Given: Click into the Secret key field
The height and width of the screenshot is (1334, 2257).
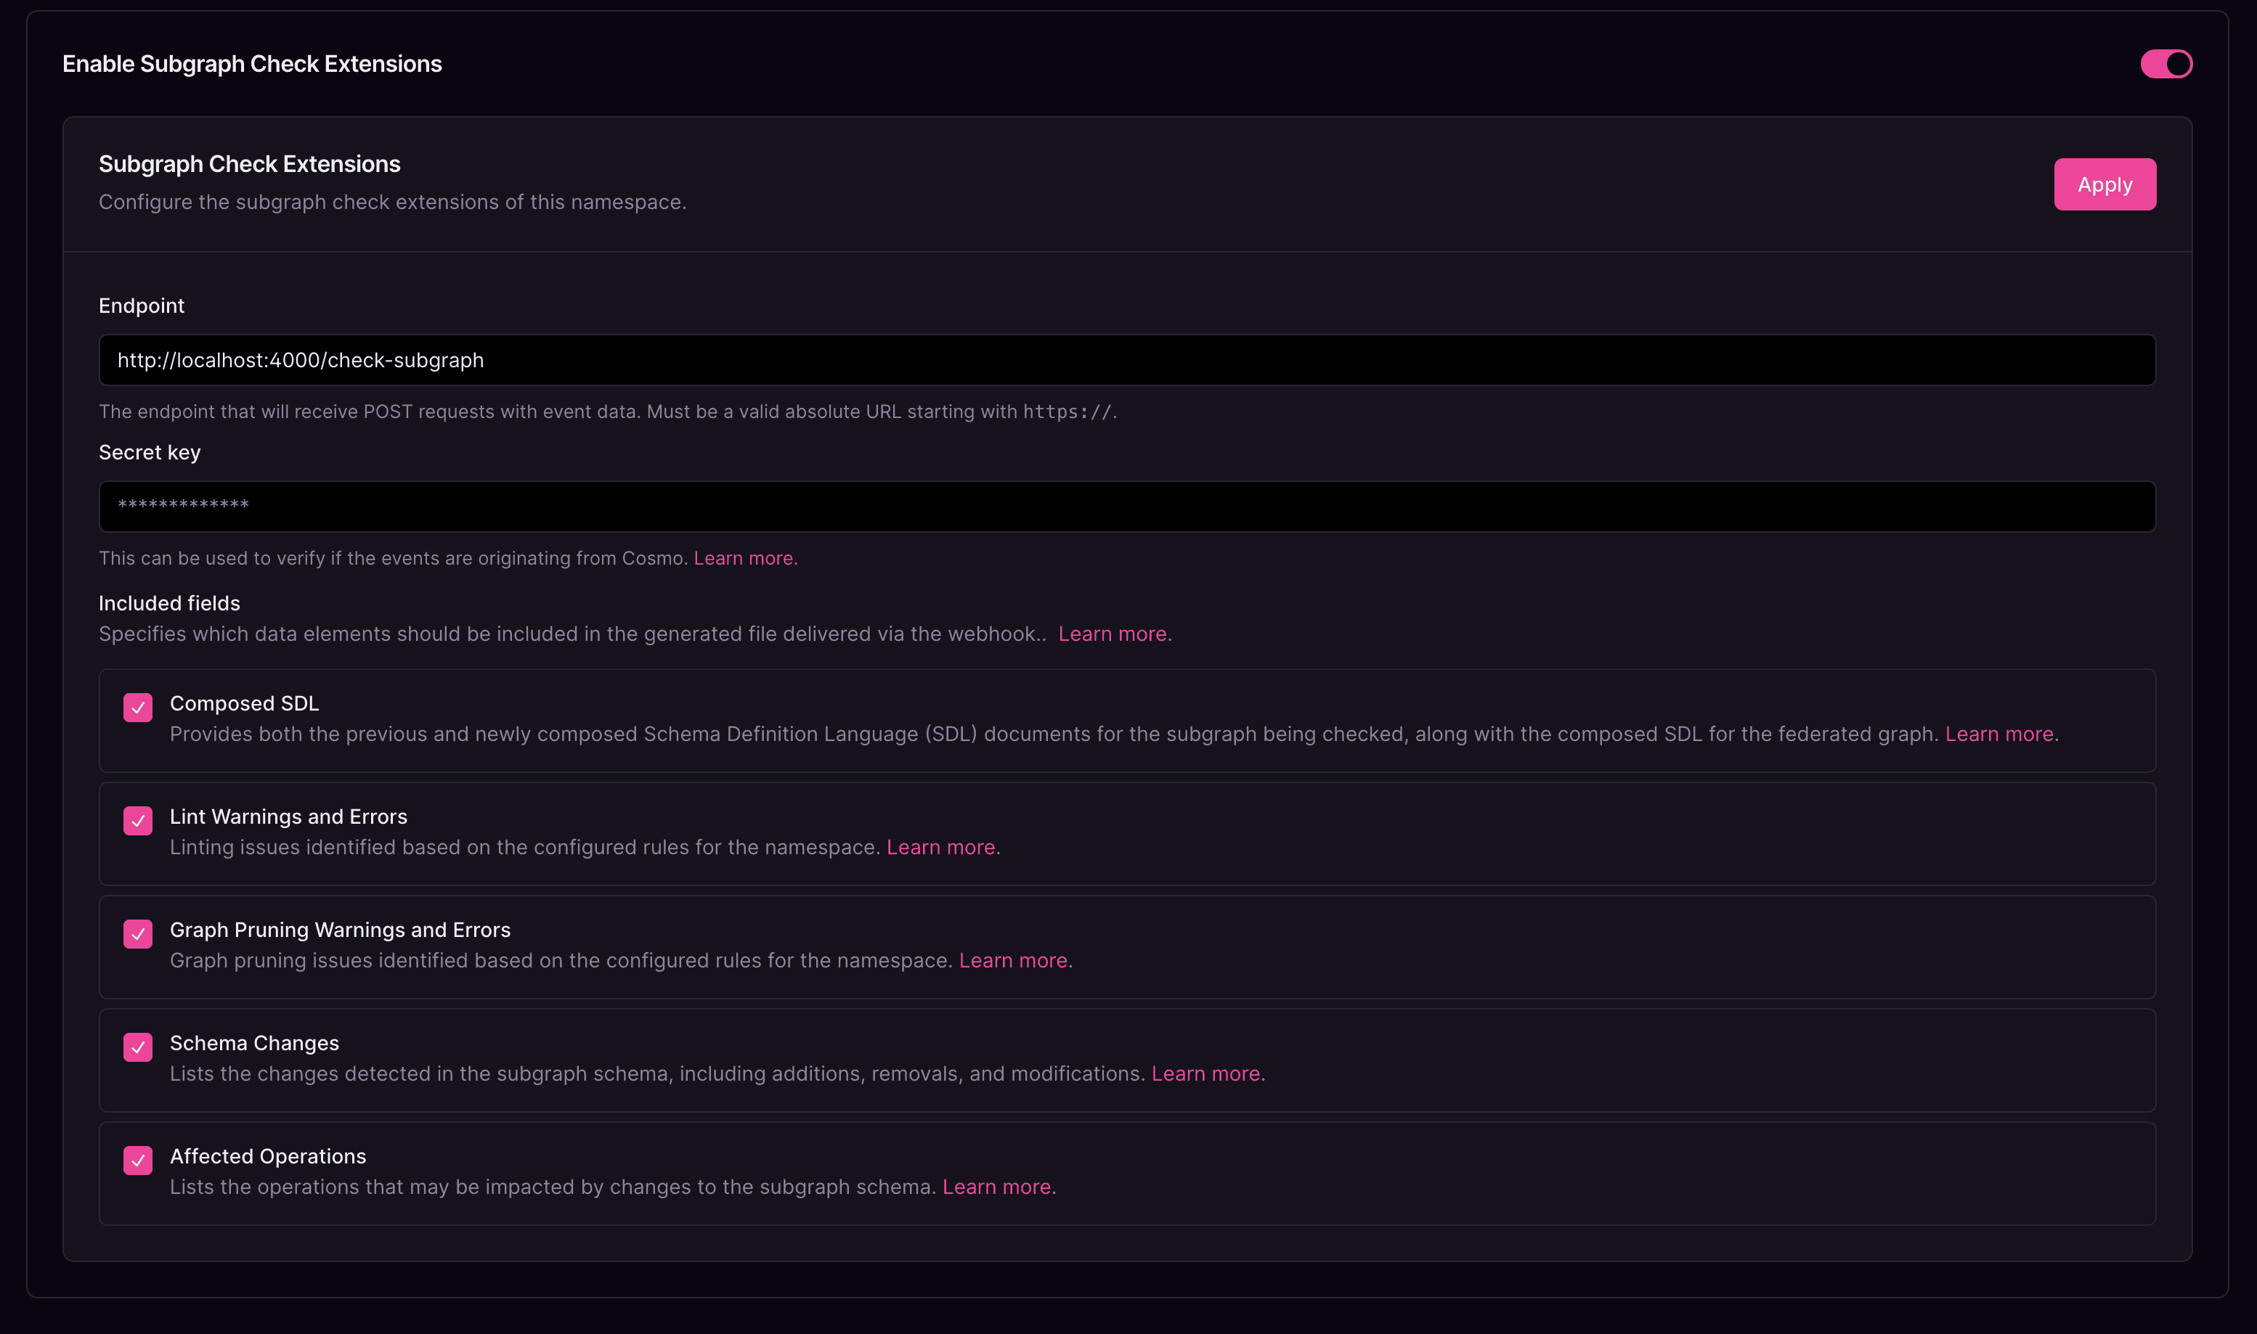Looking at the screenshot, I should tap(1126, 506).
